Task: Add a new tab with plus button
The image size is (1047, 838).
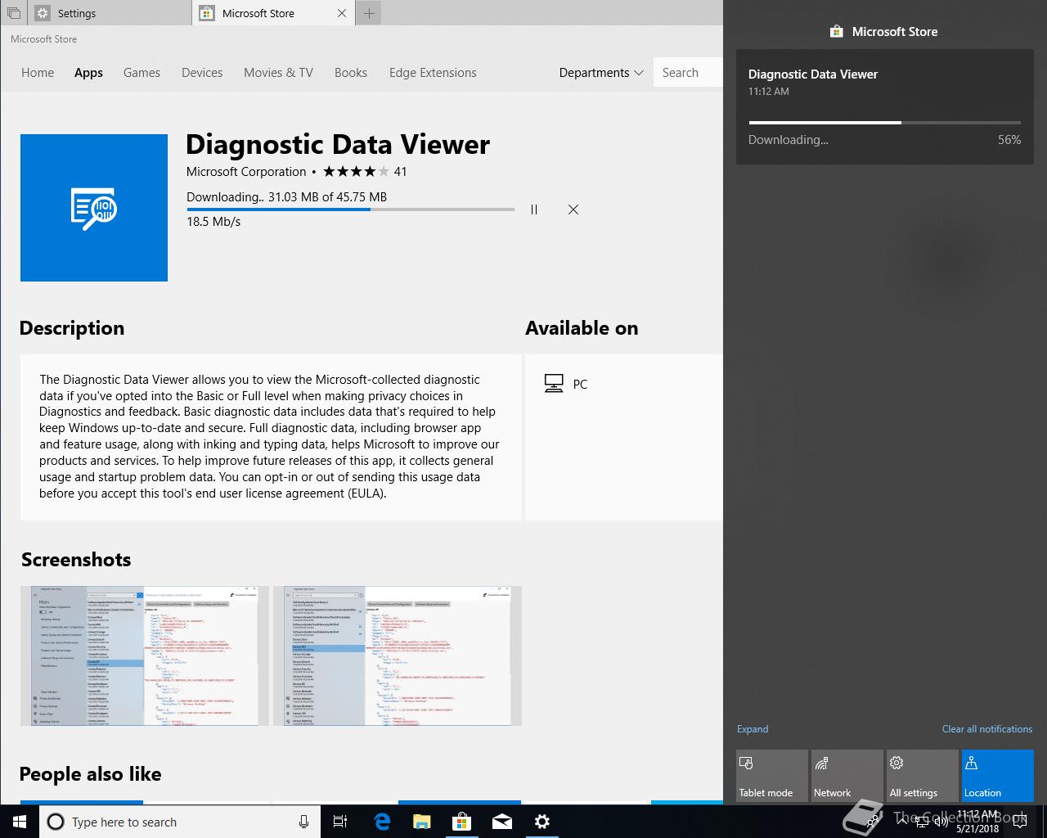Action: [369, 13]
